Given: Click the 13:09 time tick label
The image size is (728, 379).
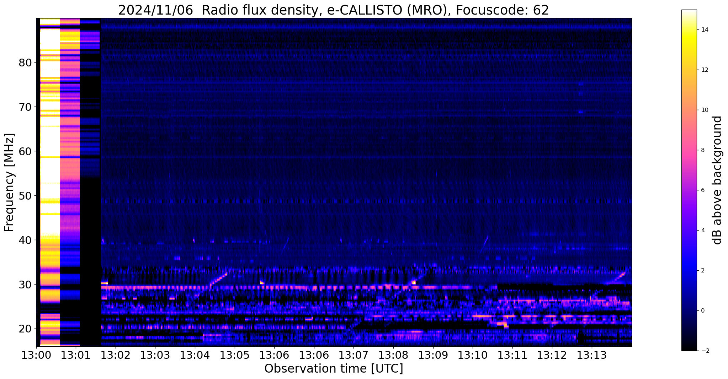Looking at the screenshot, I should click(433, 355).
